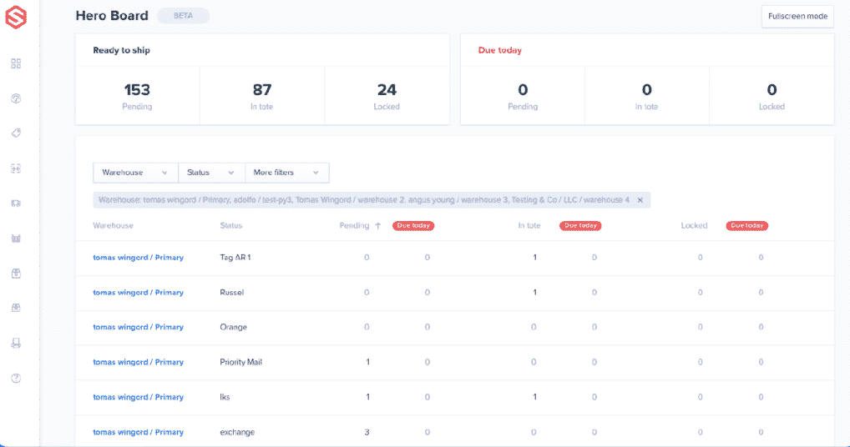Select the Due today Pending 0 card
Screen dimensions: 850x447
point(523,96)
